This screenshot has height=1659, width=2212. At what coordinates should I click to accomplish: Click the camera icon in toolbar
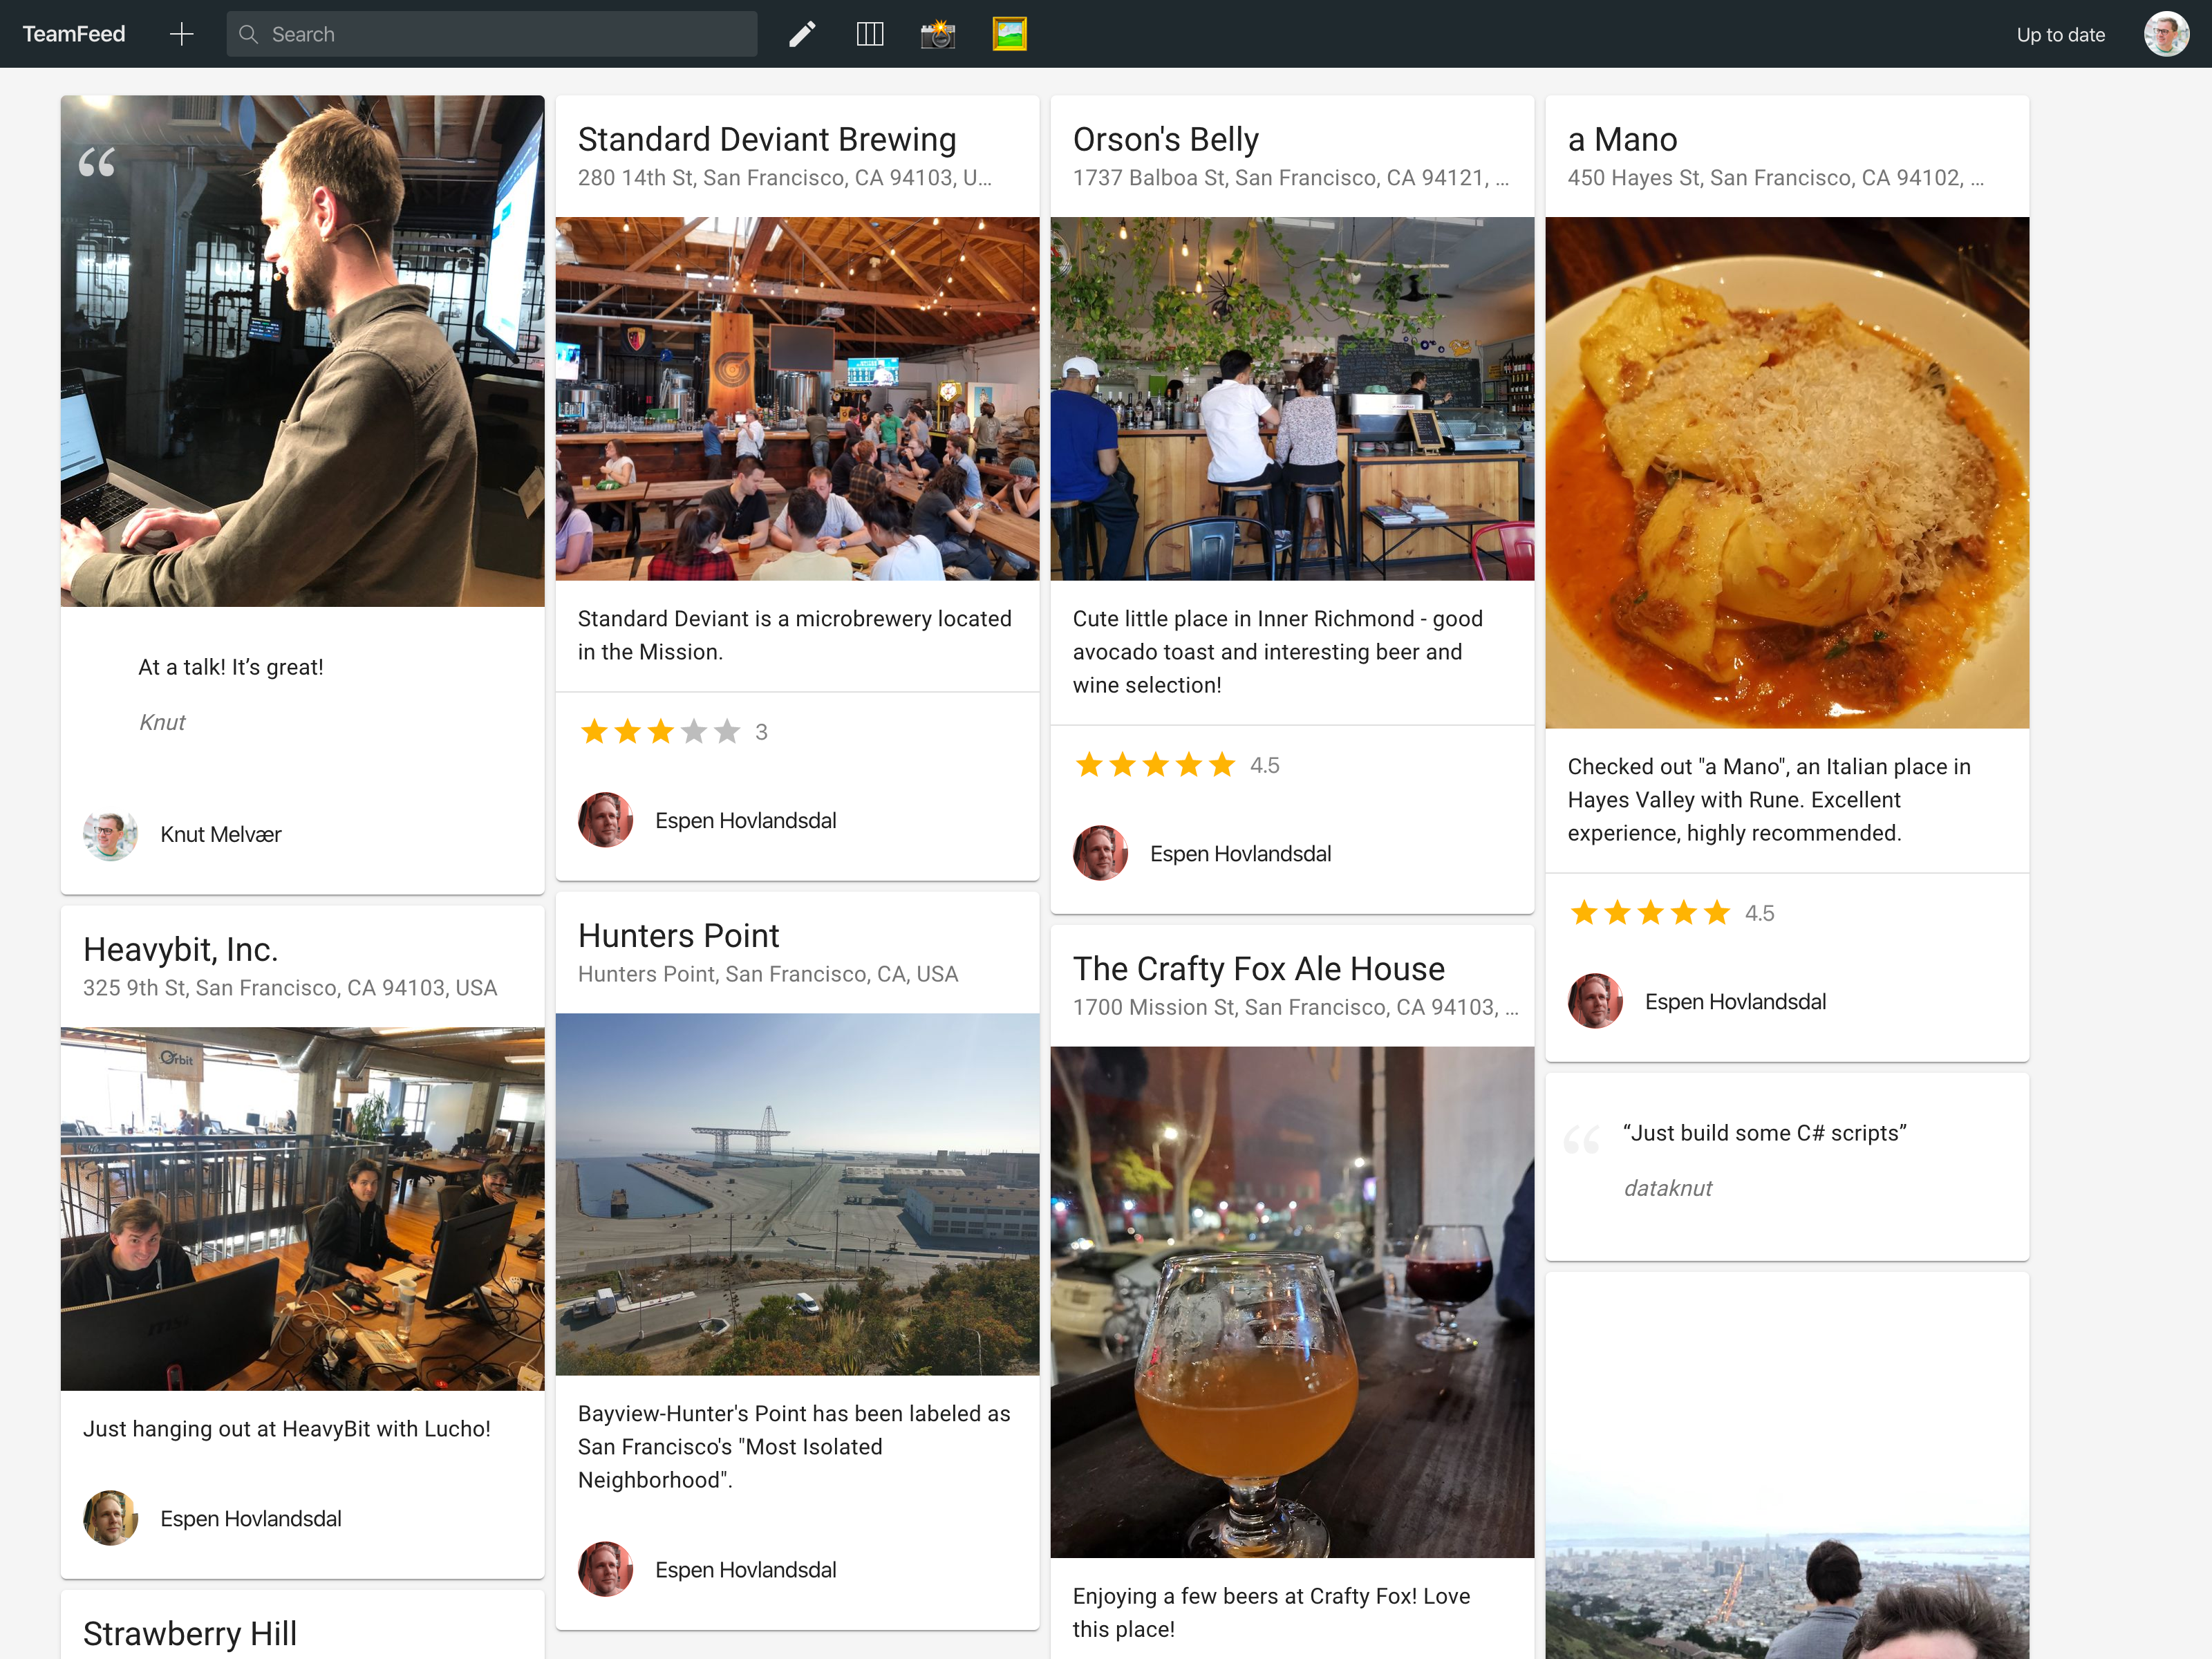pos(937,34)
